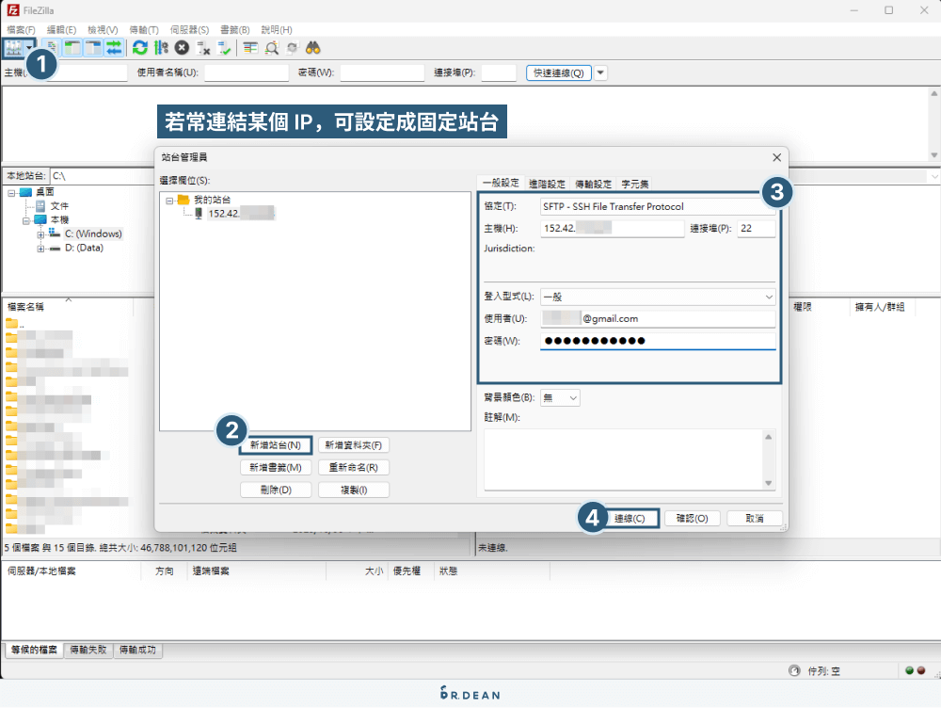Enable directory comparison icon
Screen dimensions: 941x708
click(274, 47)
